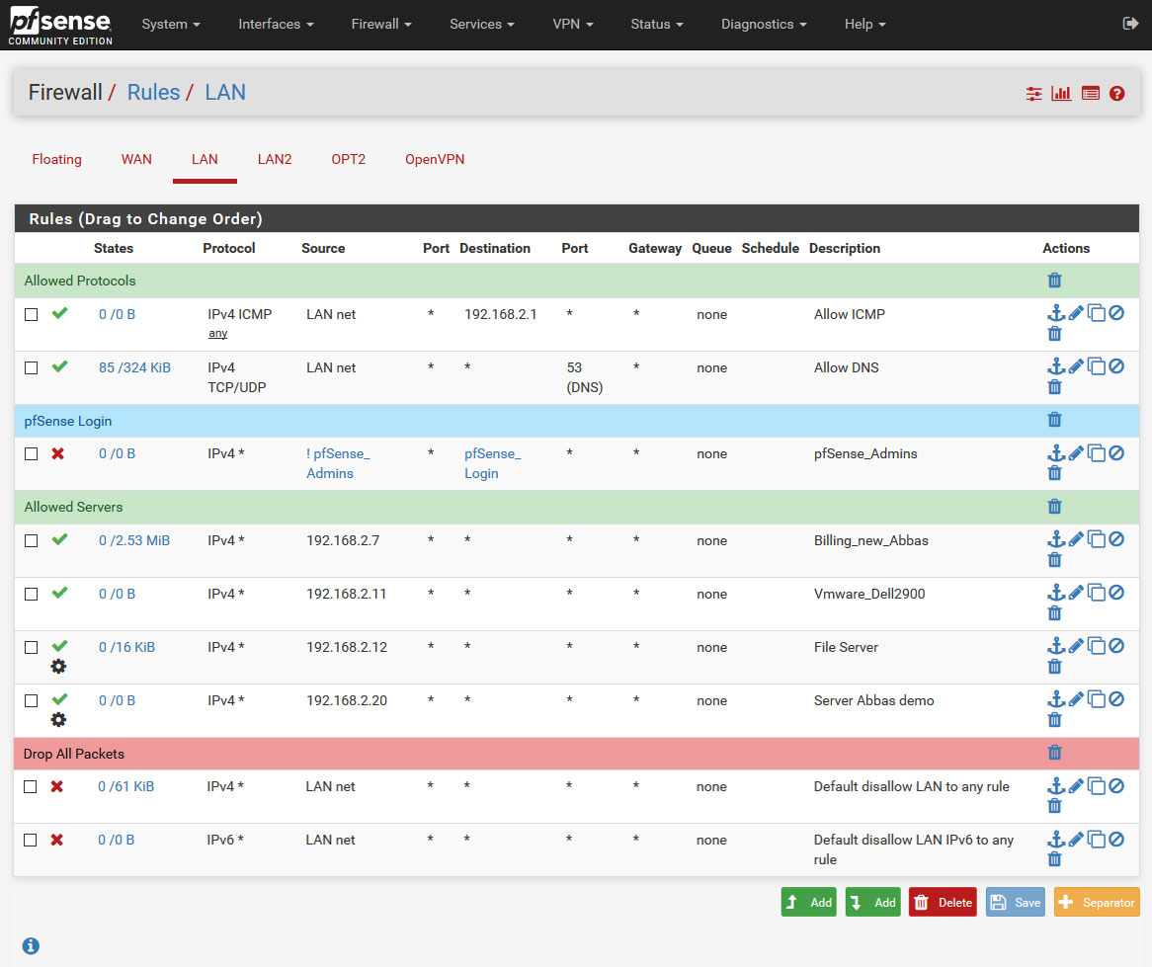This screenshot has width=1152, height=967.
Task: Select the pfSense_Admins rule checkbox
Action: coord(31,453)
